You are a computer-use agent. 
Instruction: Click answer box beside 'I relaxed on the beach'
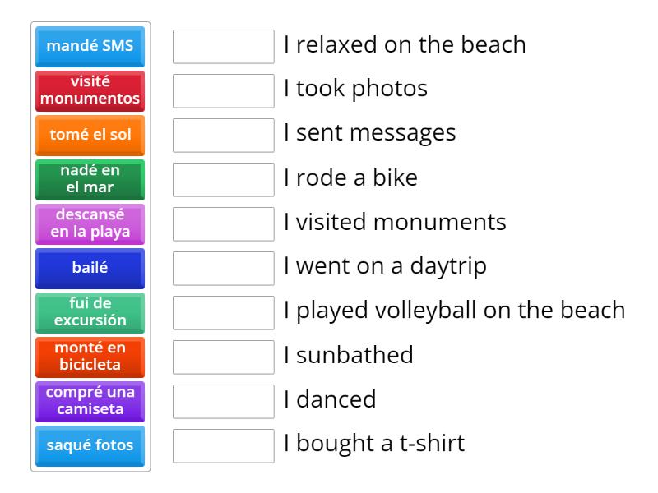click(224, 47)
